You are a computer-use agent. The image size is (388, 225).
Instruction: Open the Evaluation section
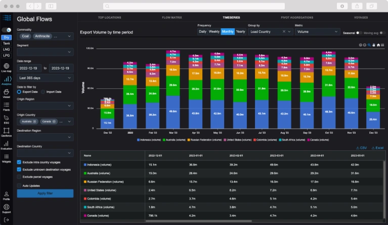[7, 145]
